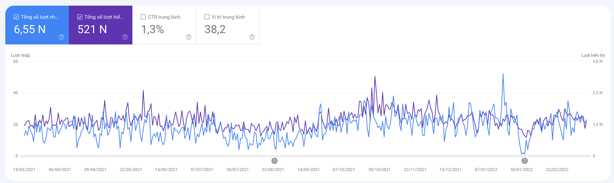
Task: Click help icon in Vị trí trung bình card
Action: [x=252, y=37]
